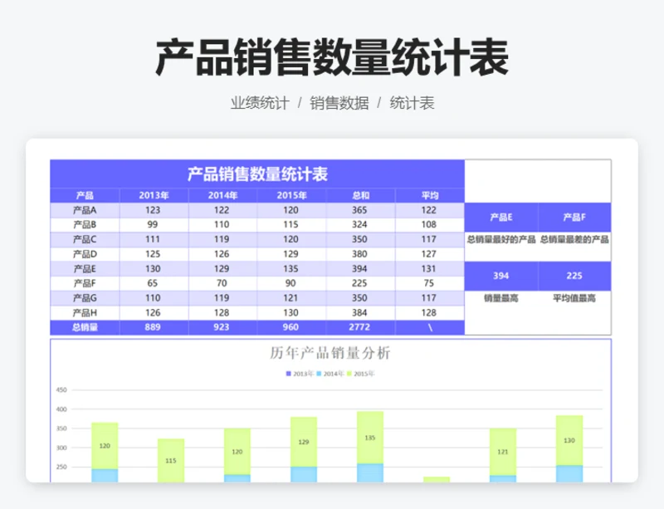Click the 365 total cell for 产品A
This screenshot has height=509, width=664.
[x=359, y=210]
